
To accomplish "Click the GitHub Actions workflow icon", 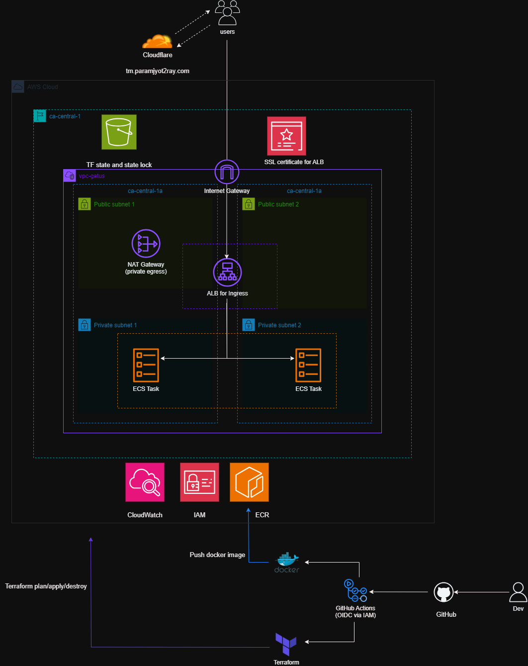I will [355, 590].
